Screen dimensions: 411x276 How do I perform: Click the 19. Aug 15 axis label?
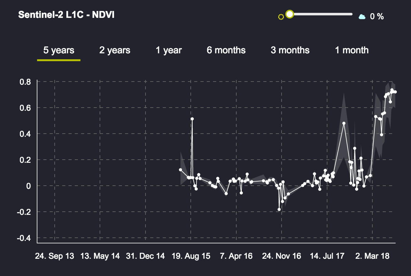pyautogui.click(x=191, y=256)
